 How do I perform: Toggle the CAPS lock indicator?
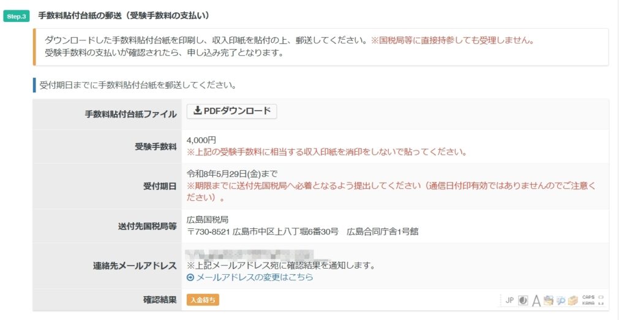click(x=588, y=297)
